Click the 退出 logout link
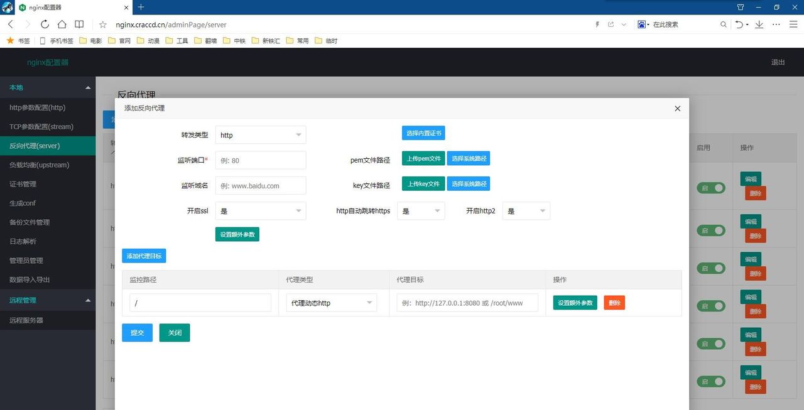Viewport: 804px width, 410px height. (778, 62)
